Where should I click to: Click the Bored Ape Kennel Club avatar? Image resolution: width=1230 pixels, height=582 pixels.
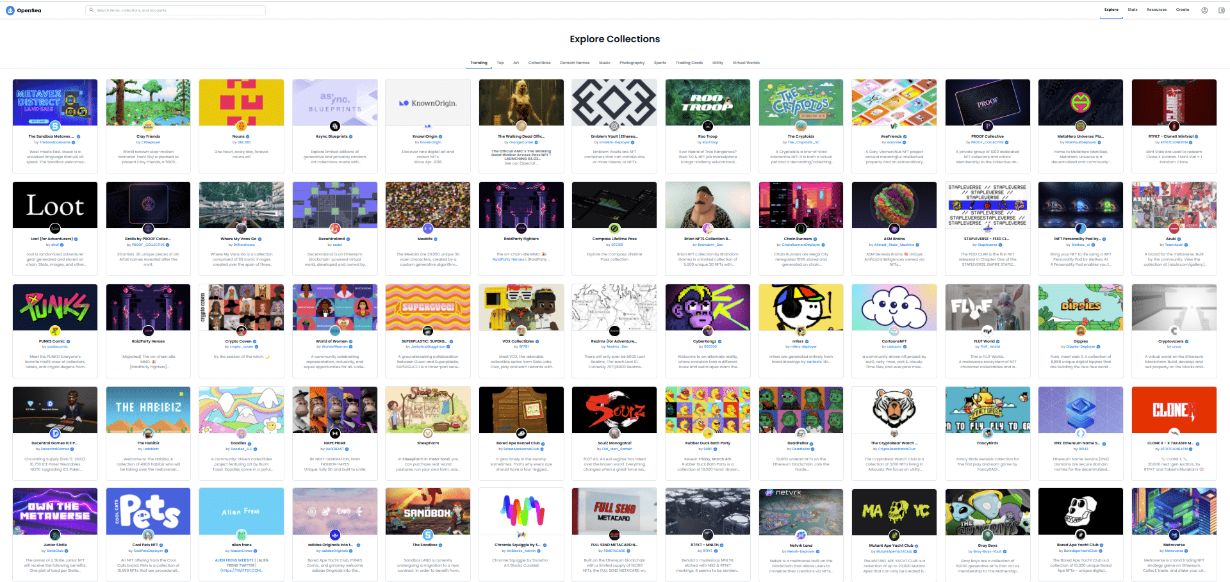tap(521, 433)
